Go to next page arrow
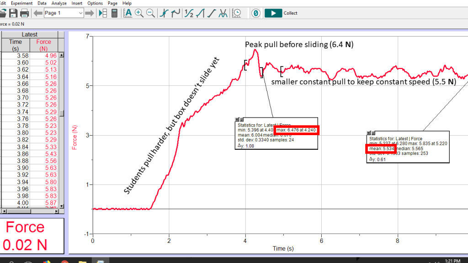The height and width of the screenshot is (263, 468). (x=90, y=13)
